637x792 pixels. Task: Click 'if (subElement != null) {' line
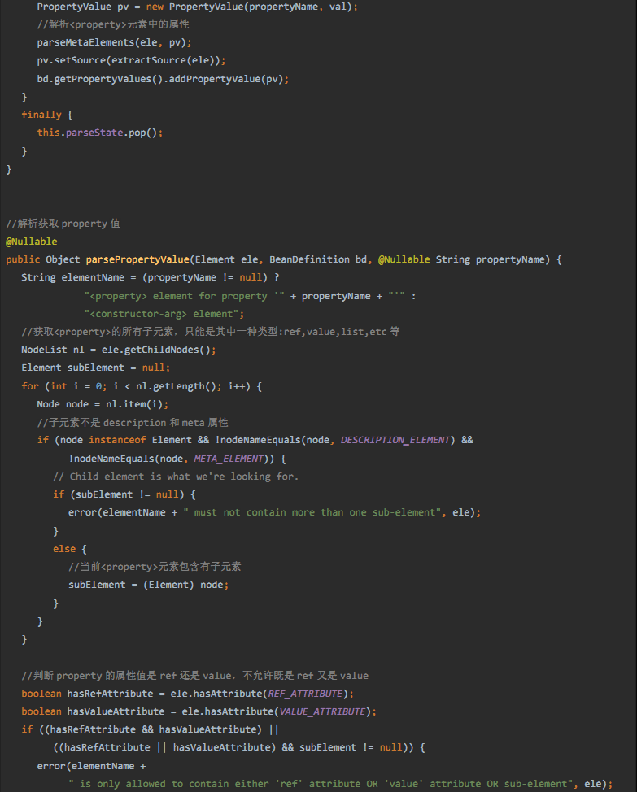click(x=124, y=494)
